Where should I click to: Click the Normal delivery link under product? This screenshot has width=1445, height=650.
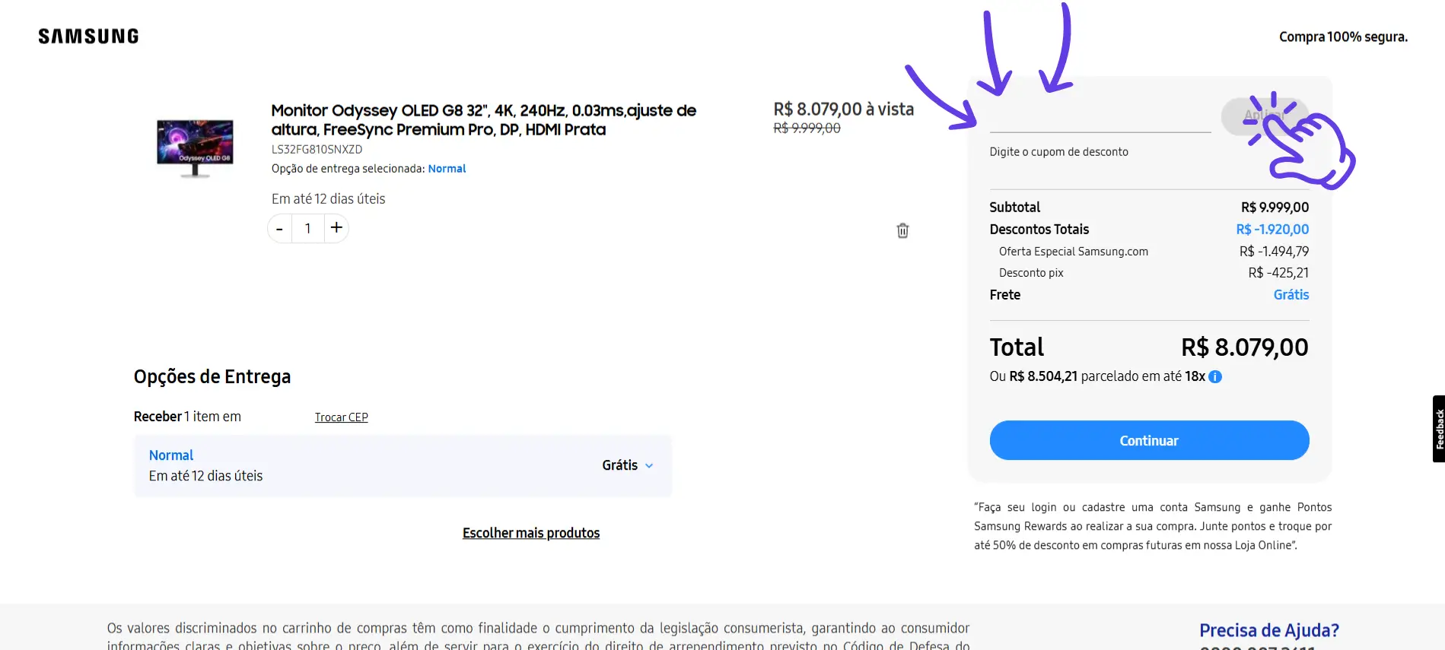tap(447, 169)
